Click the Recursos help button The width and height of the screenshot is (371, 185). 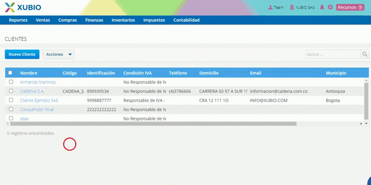[x=350, y=8]
